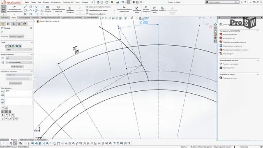Open the tolerance type dropdown
Image resolution: width=263 pixels, height=148 pixels.
tap(19, 58)
